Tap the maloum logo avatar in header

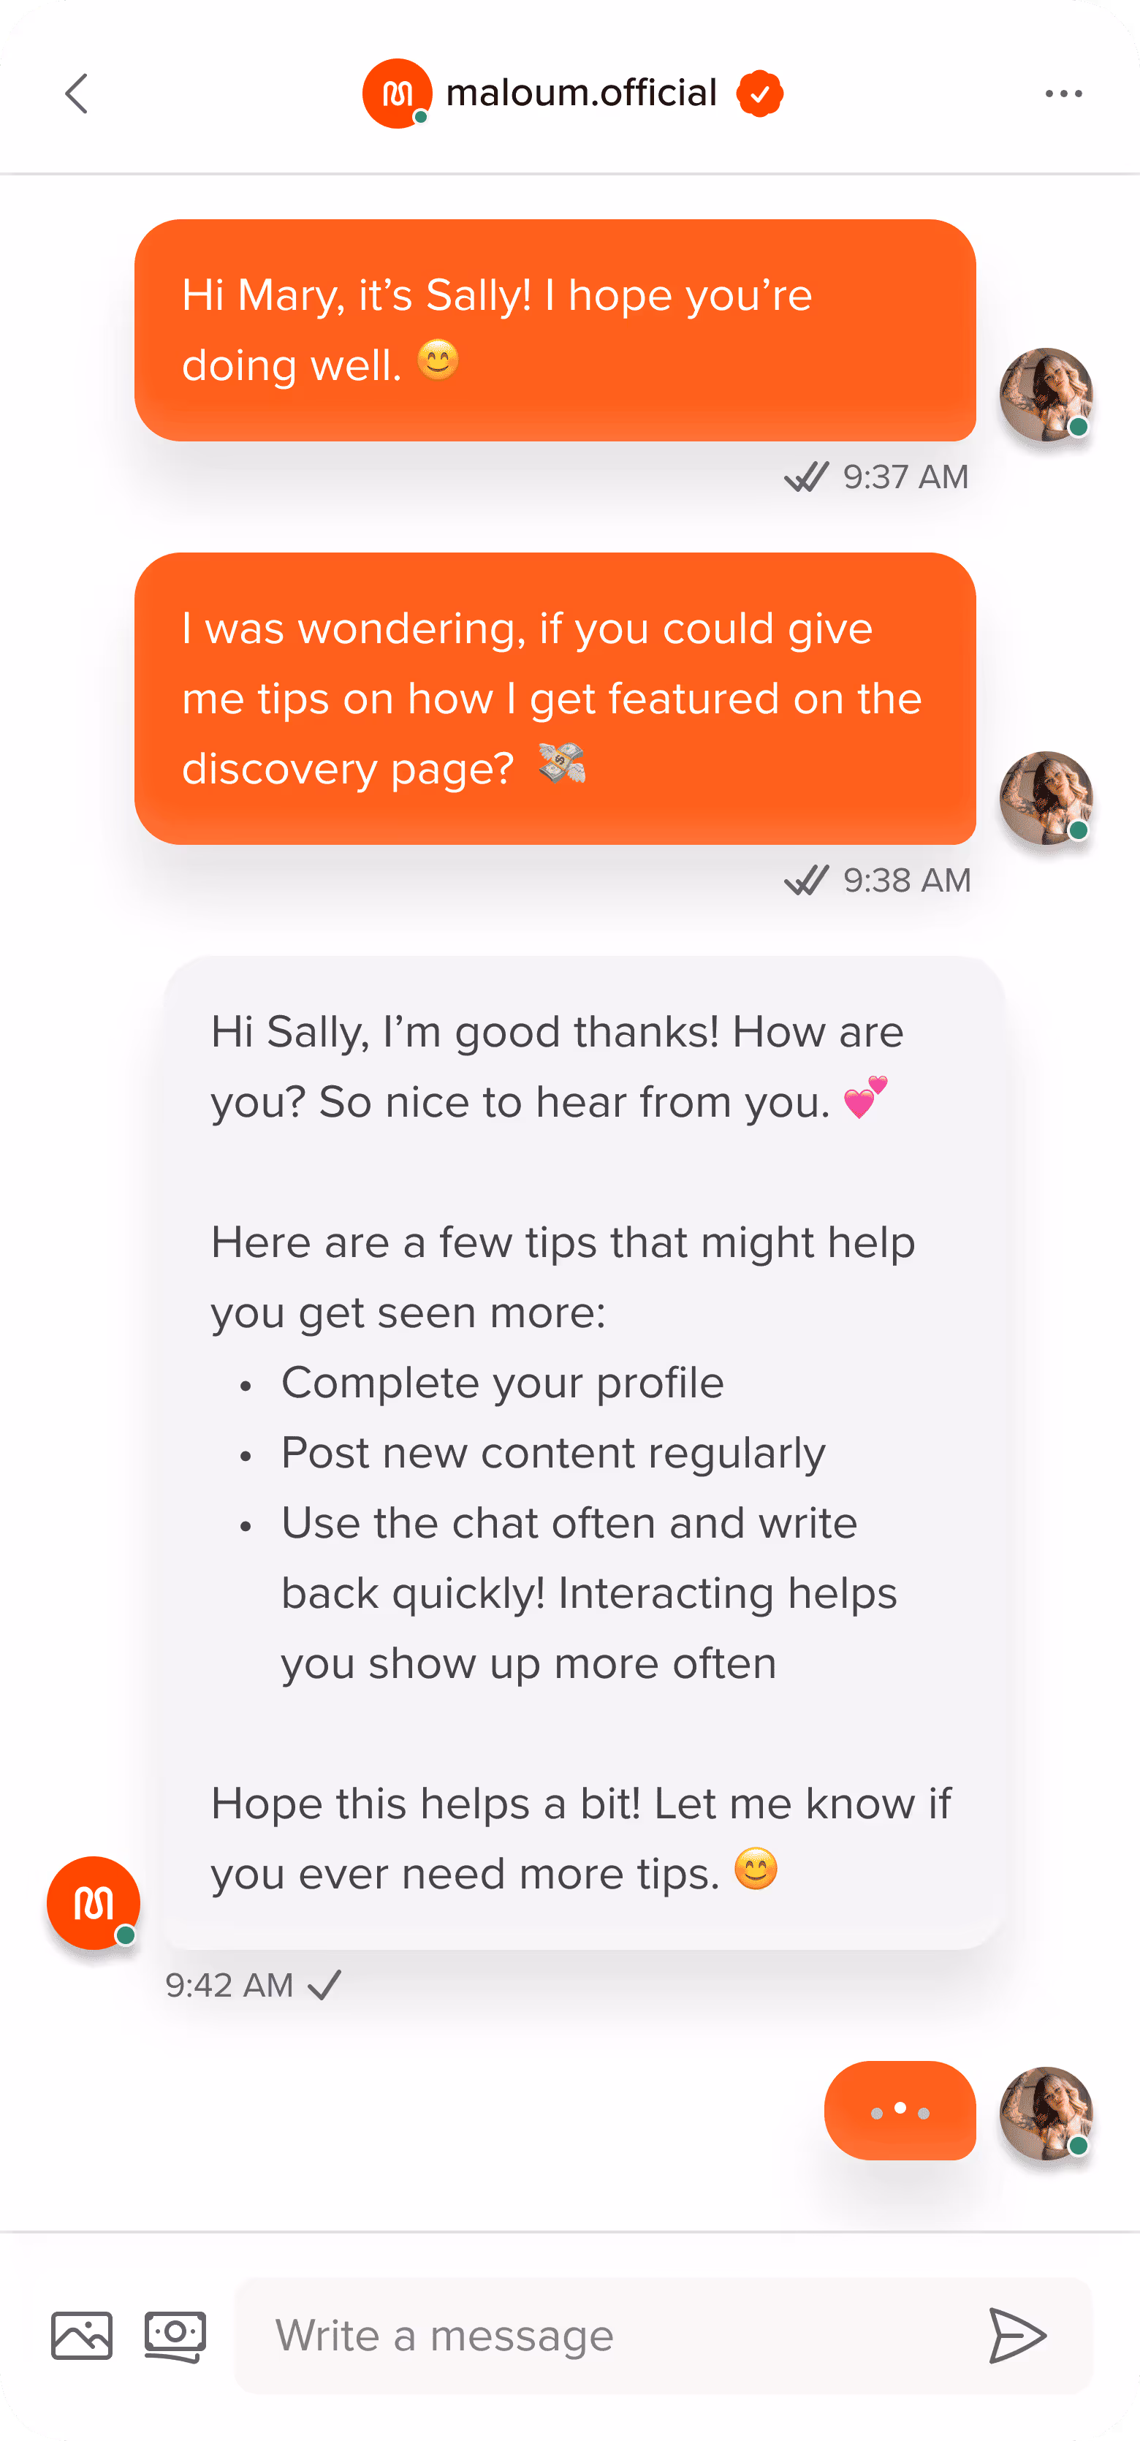[x=397, y=93]
